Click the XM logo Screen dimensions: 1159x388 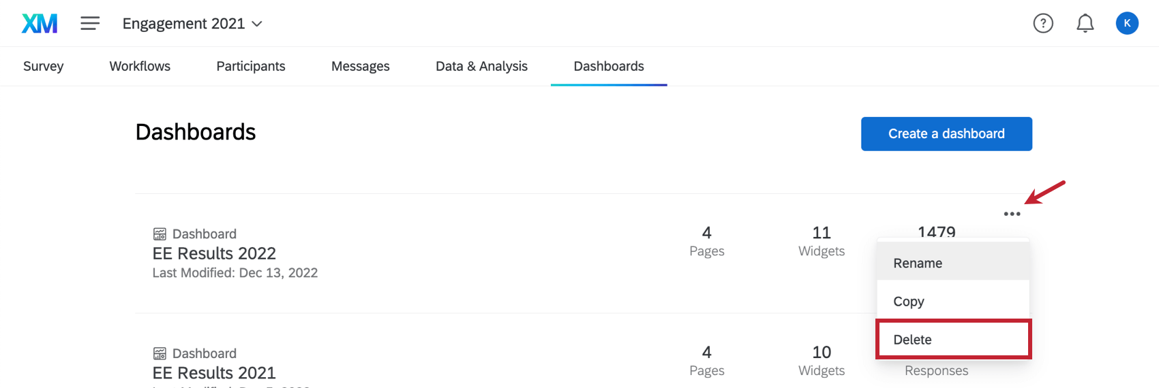click(40, 24)
